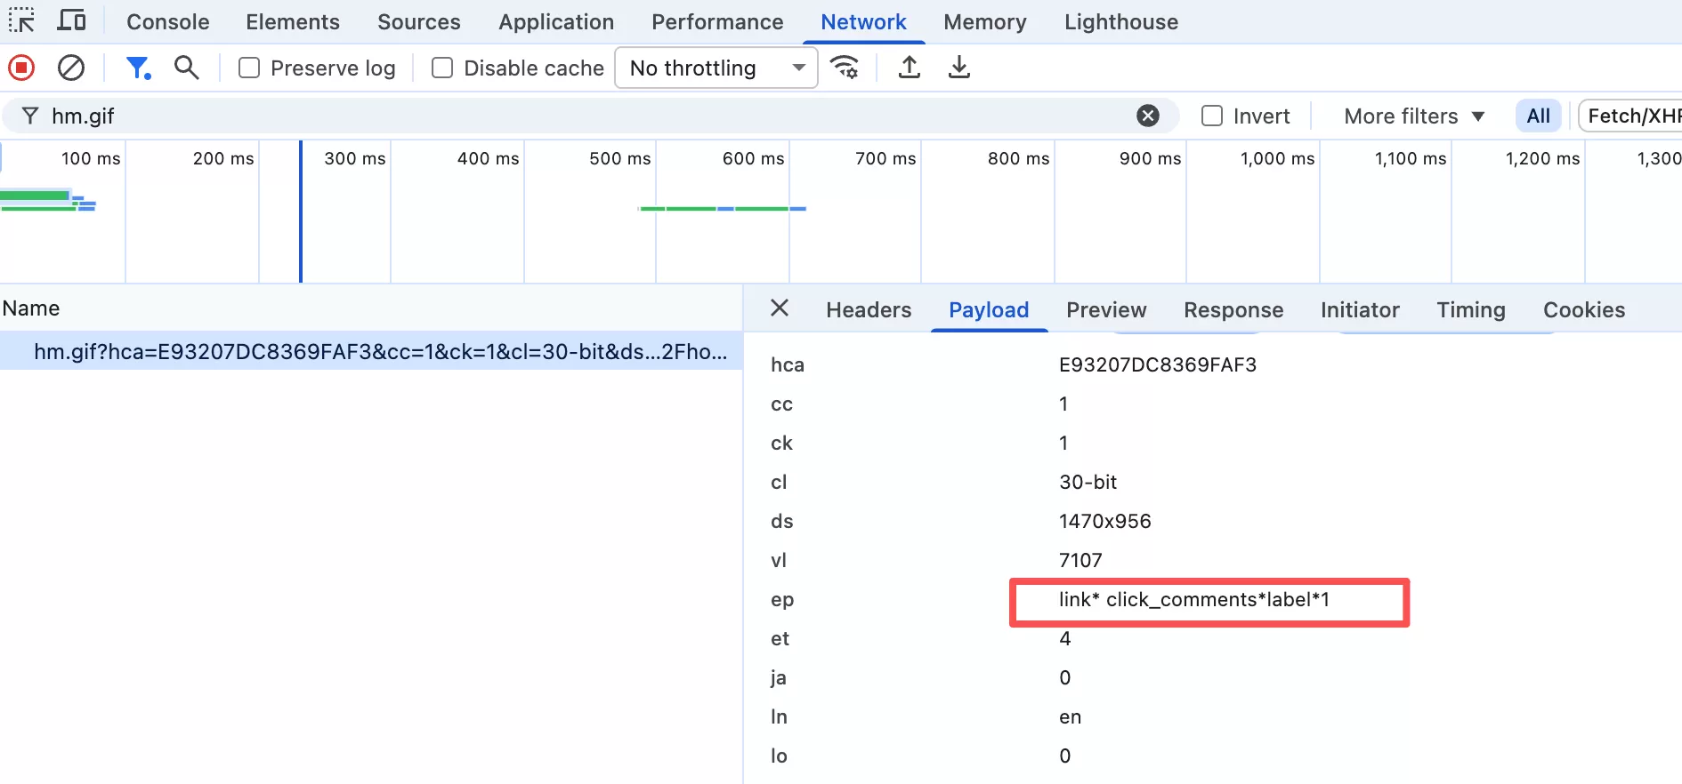The height and width of the screenshot is (784, 1682).
Task: Enable the Preserve log checkbox
Action: coord(250,68)
